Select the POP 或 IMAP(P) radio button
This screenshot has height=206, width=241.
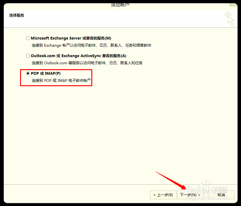(x=28, y=74)
